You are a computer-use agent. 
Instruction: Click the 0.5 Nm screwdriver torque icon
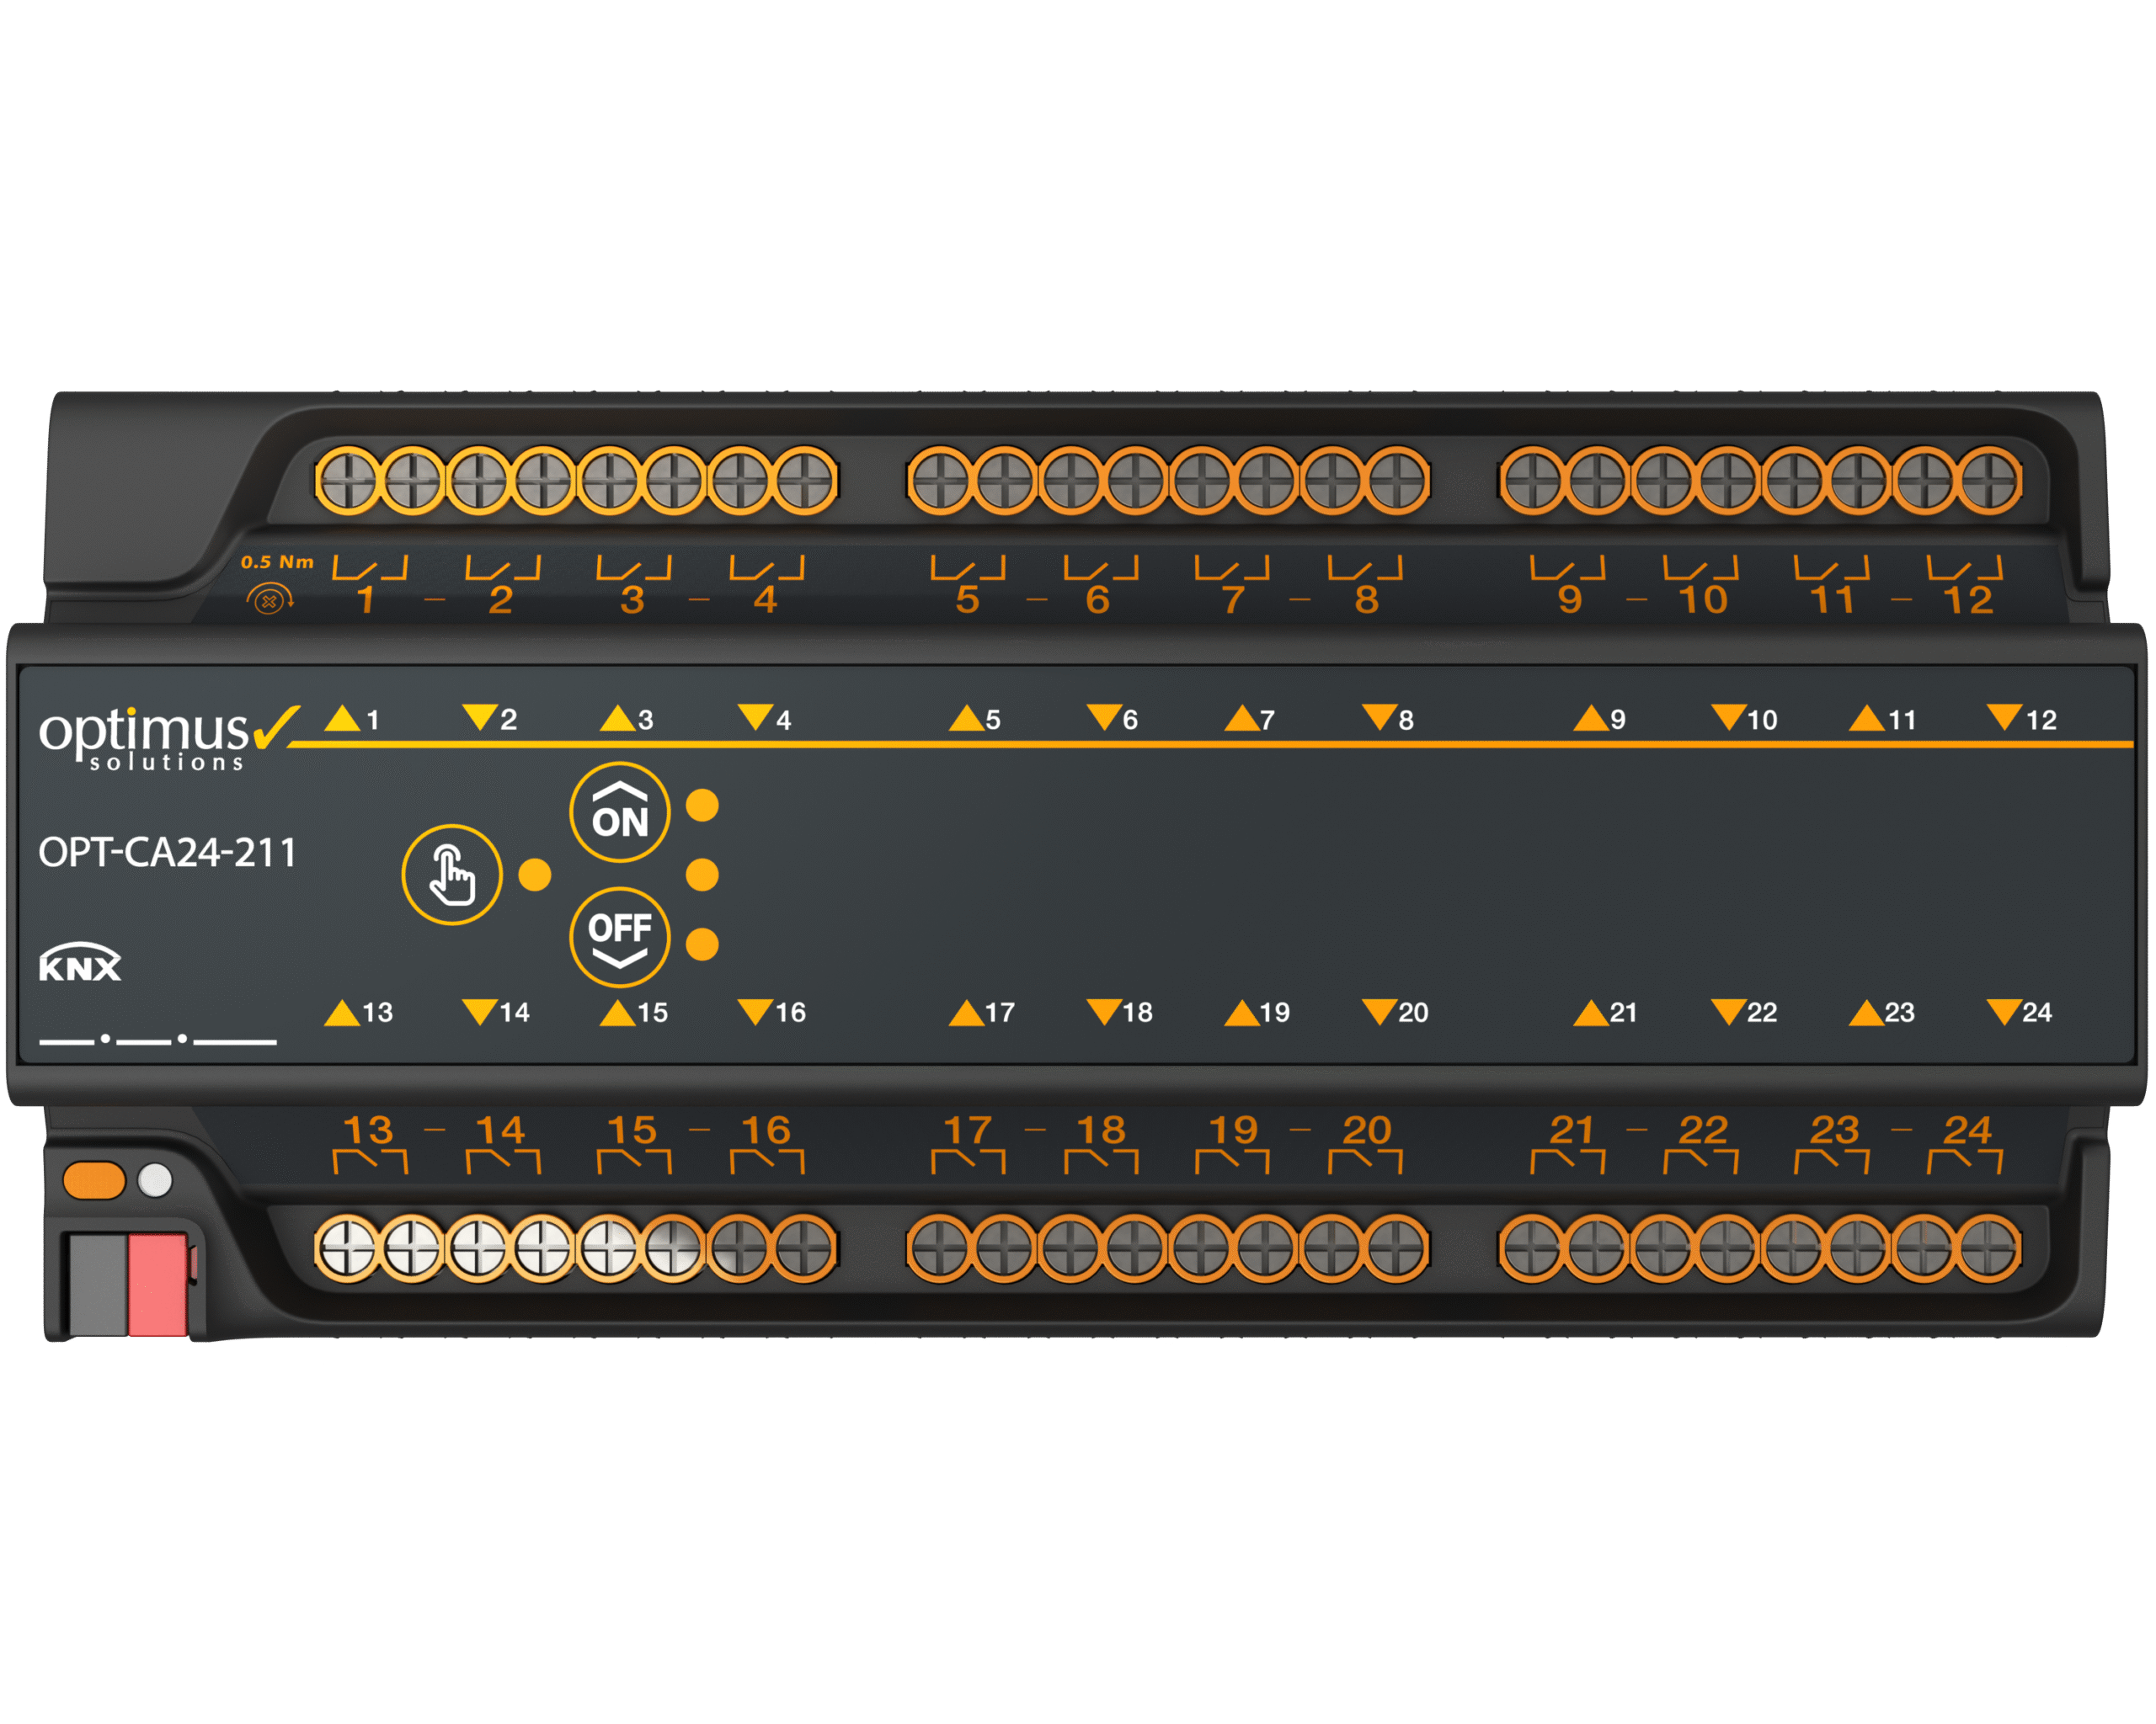[x=269, y=599]
